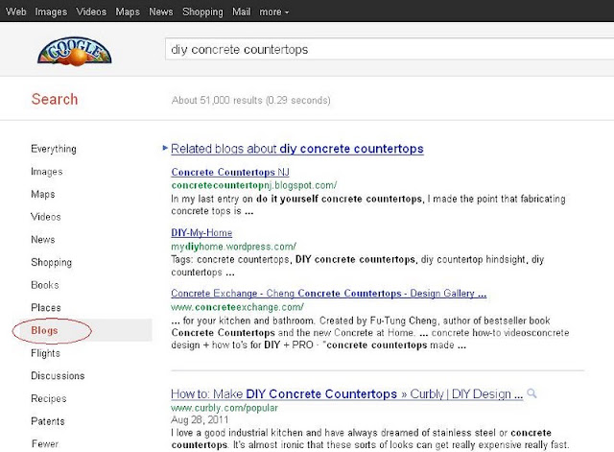Click the www.curbly.com/popular URL text
The width and height of the screenshot is (614, 452).
coord(224,408)
